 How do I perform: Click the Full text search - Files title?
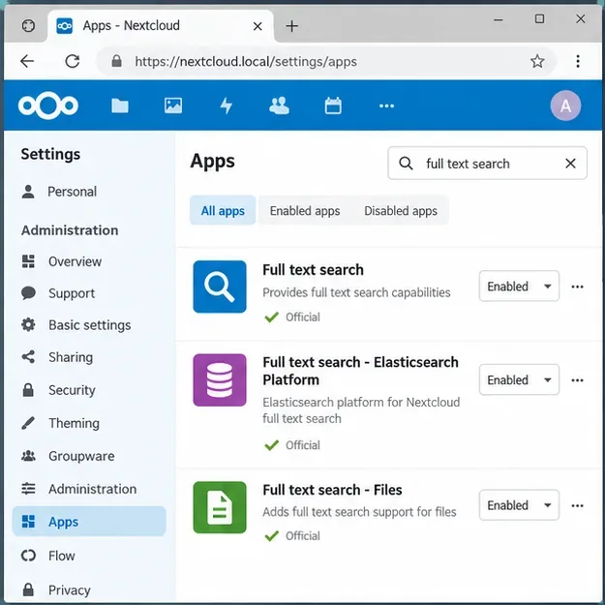[332, 490]
